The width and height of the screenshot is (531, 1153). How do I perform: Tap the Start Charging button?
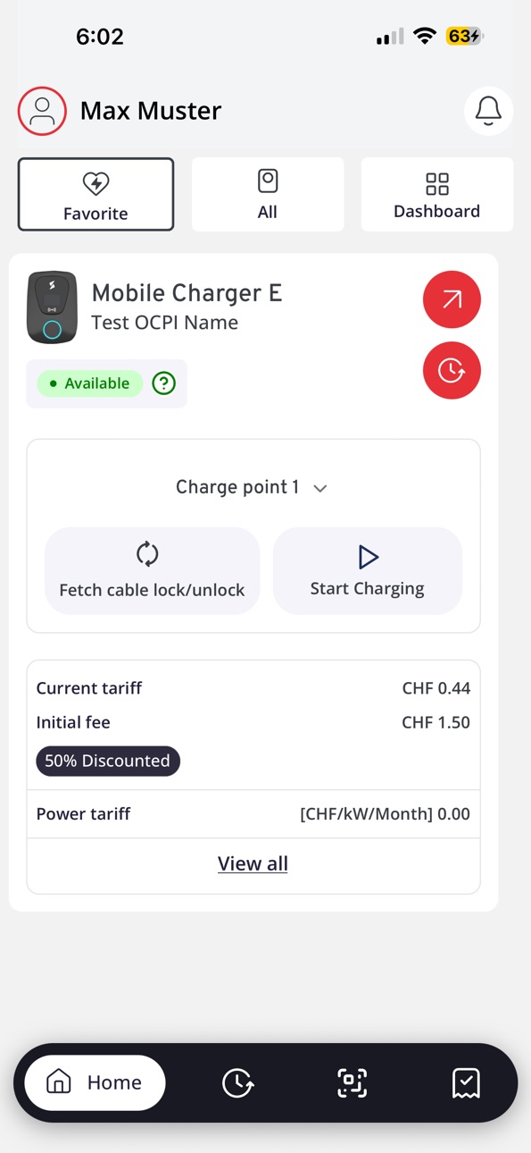point(368,570)
